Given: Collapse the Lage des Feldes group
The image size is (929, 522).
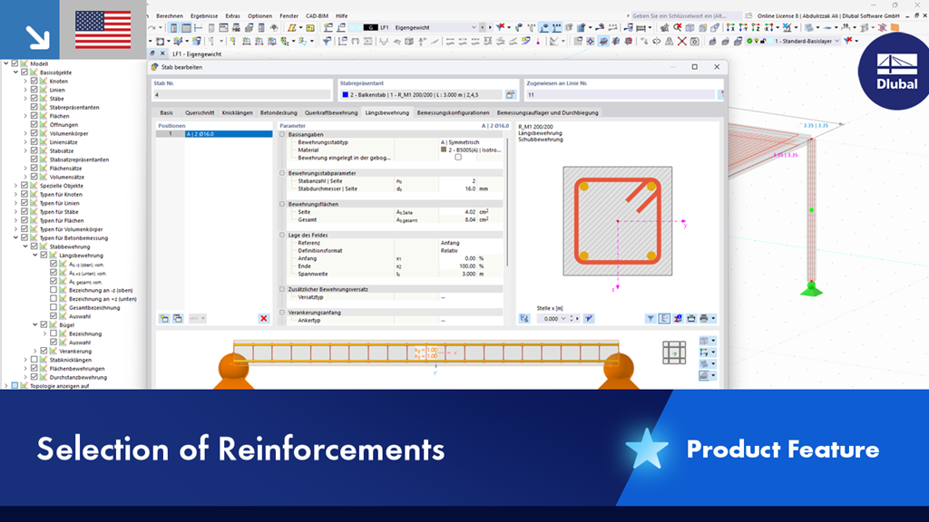Looking at the screenshot, I should click(x=283, y=235).
